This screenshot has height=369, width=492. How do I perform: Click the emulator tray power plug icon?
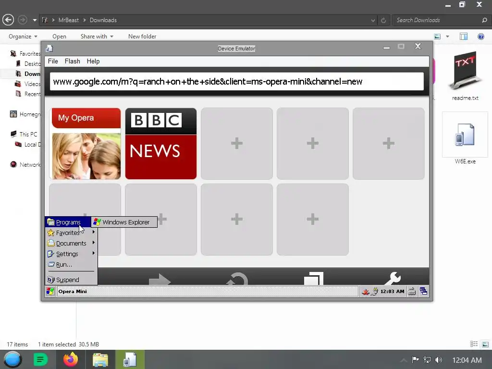374,292
